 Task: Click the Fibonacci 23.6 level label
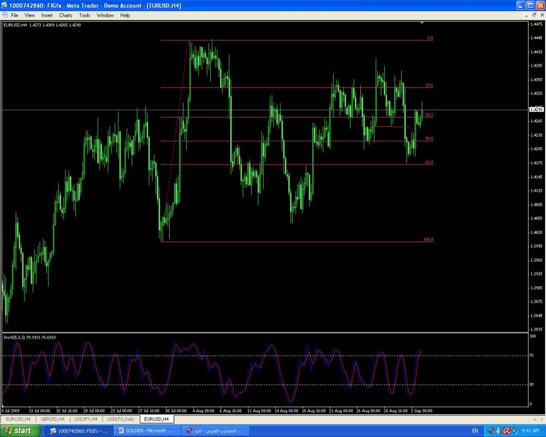(x=429, y=85)
